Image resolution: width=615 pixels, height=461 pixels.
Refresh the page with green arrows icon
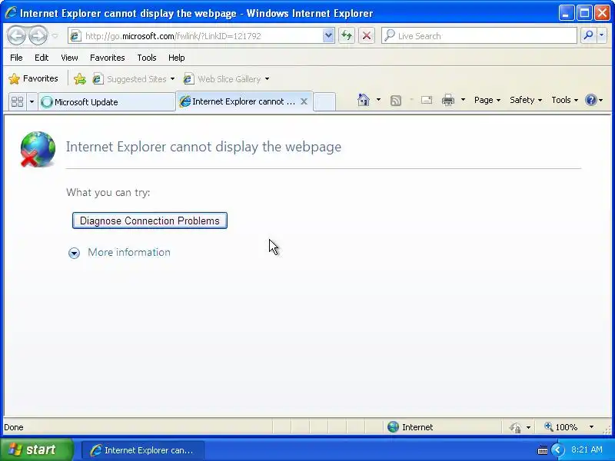pyautogui.click(x=347, y=36)
